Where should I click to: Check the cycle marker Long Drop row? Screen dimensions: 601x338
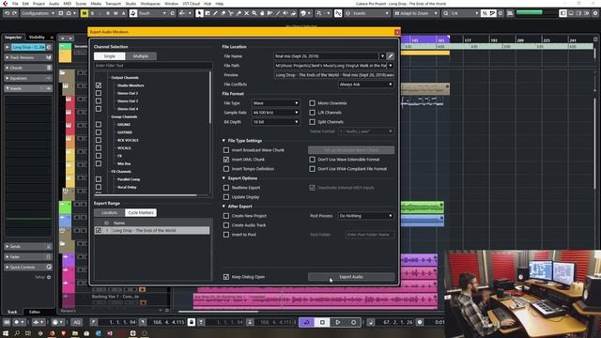(99, 230)
